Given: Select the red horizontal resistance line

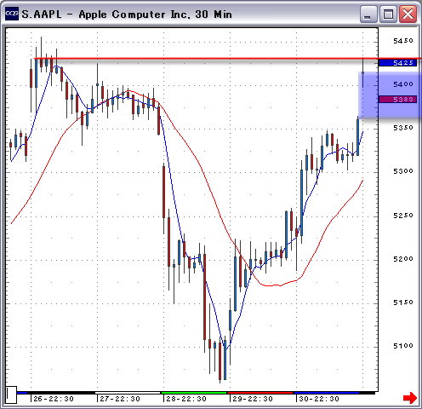Looking at the screenshot, I should pyautogui.click(x=227, y=59).
